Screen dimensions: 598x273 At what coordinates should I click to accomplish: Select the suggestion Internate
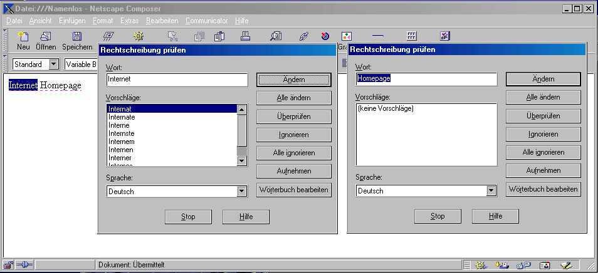[172, 117]
